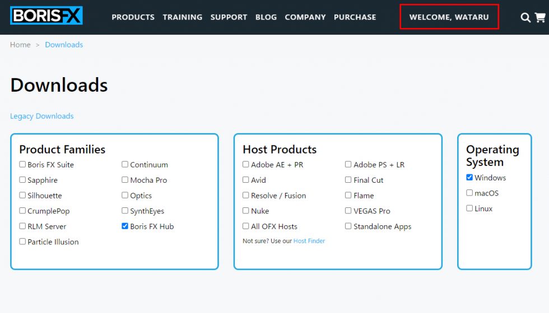This screenshot has height=313, width=549.
Task: Select the Mocha Pro checkbox
Action: tap(125, 179)
